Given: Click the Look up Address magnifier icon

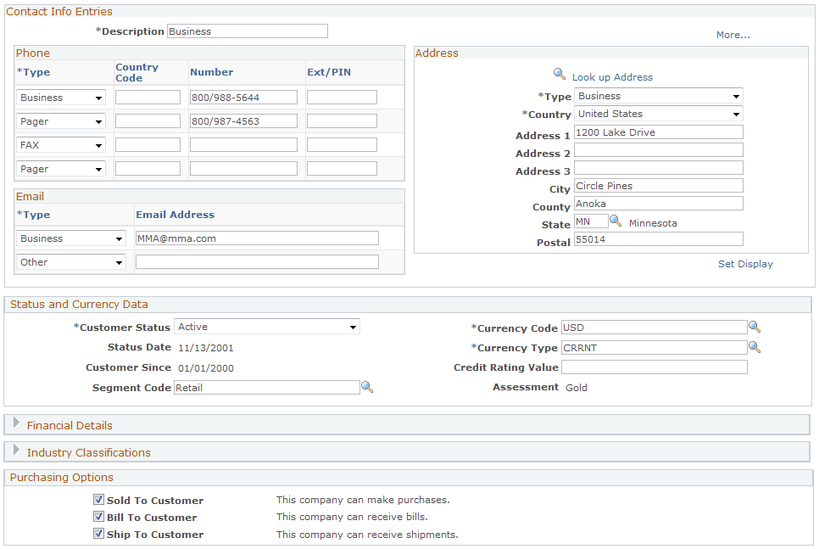Looking at the screenshot, I should coord(559,75).
